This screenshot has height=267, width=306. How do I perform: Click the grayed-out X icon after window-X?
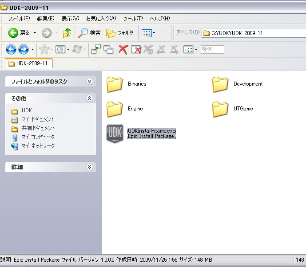pyautogui.click(x=148, y=50)
